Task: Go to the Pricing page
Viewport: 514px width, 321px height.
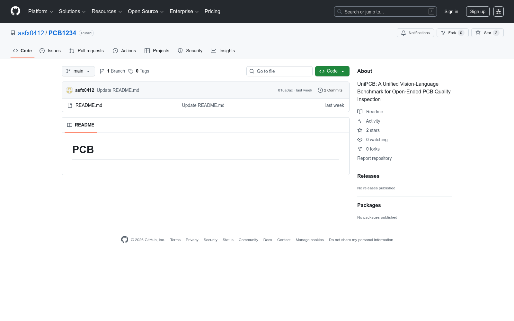Action: click(x=212, y=12)
